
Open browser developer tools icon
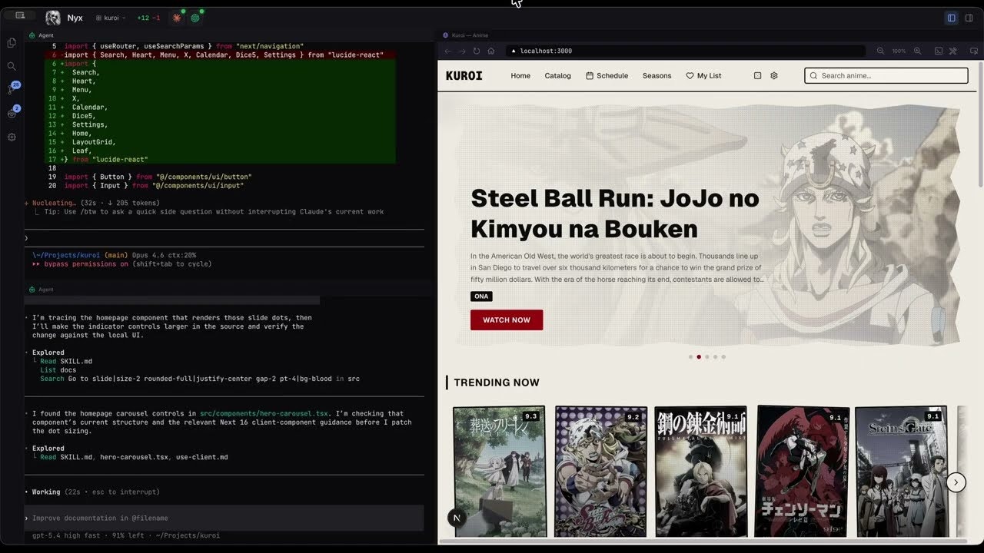pyautogui.click(x=953, y=51)
